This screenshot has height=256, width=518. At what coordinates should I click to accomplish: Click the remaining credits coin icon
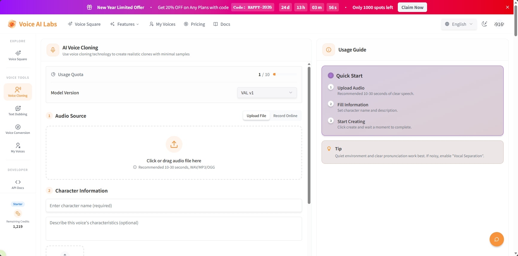coord(18,213)
